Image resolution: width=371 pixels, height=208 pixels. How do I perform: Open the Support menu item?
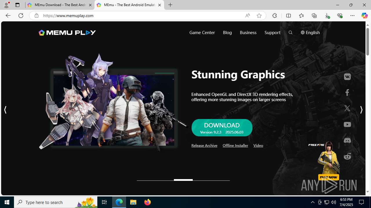(272, 33)
